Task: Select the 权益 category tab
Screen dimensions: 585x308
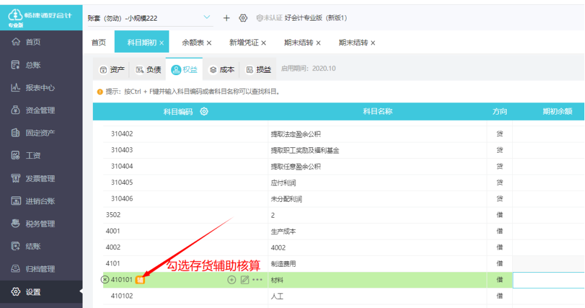Action: tap(184, 70)
